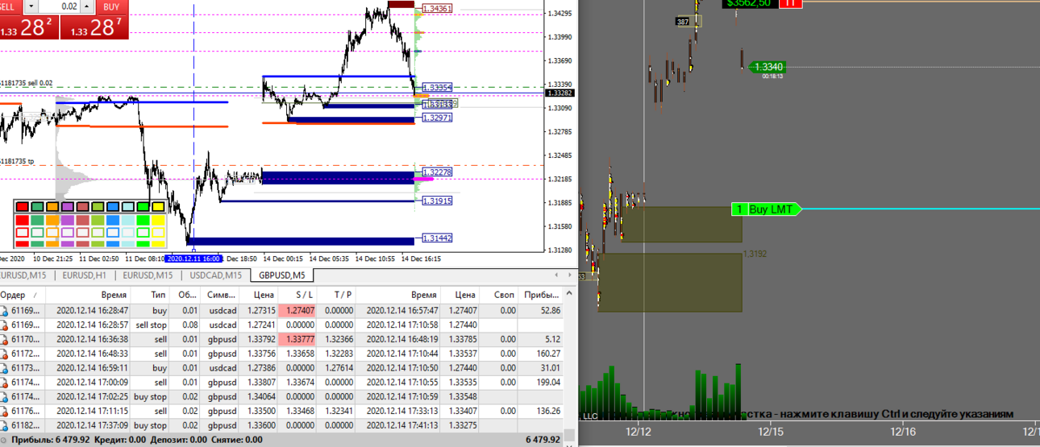This screenshot has width=1040, height=447.
Task: Pick the short sea-green swatch in the bottom palette row
Action: tap(37, 243)
